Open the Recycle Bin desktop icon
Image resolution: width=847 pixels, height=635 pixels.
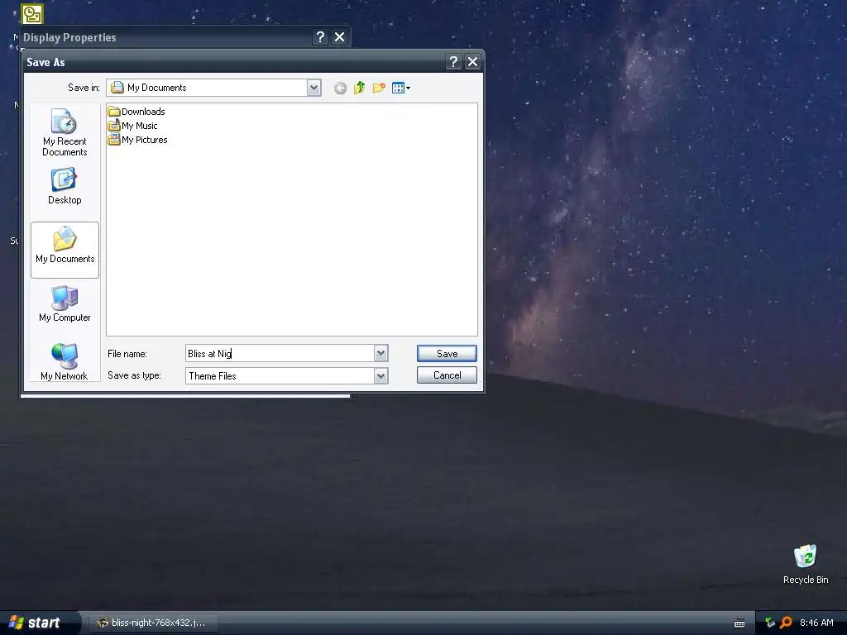coord(806,564)
